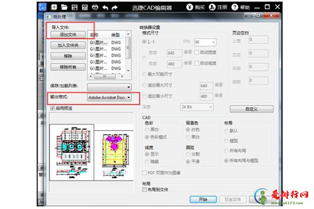Screen dimensions: 314x209
Task: Select 模型 layout radio button
Action: coord(226,141)
